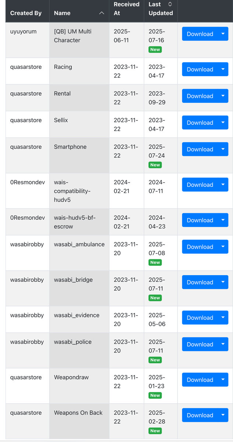Expand download options for Weapons On Back

pyautogui.click(x=223, y=415)
